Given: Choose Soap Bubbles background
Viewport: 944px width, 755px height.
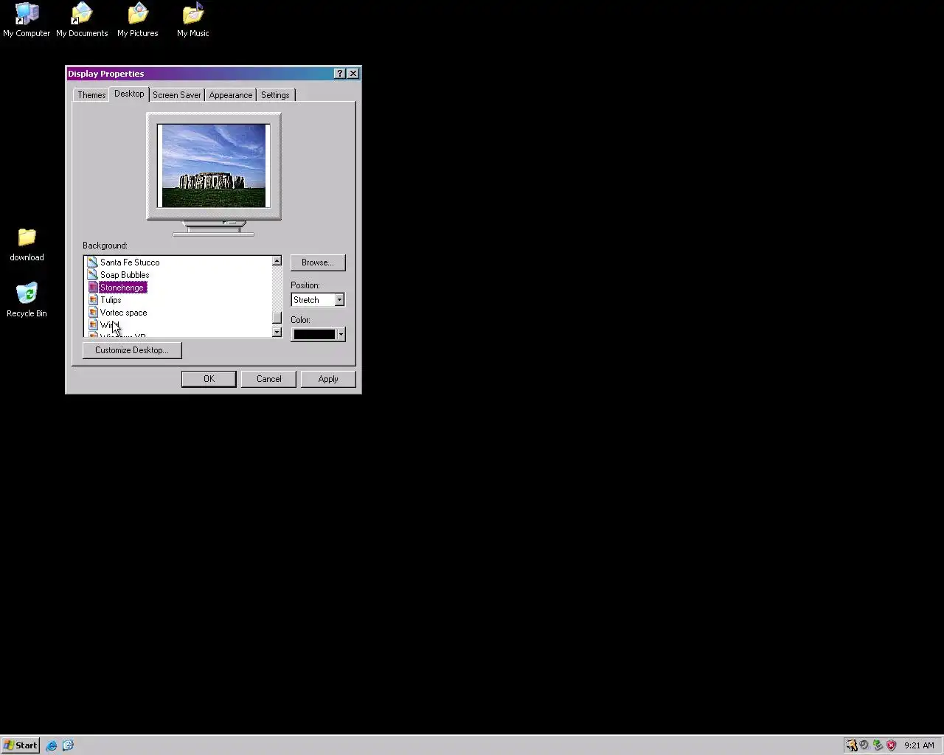Looking at the screenshot, I should [125, 275].
